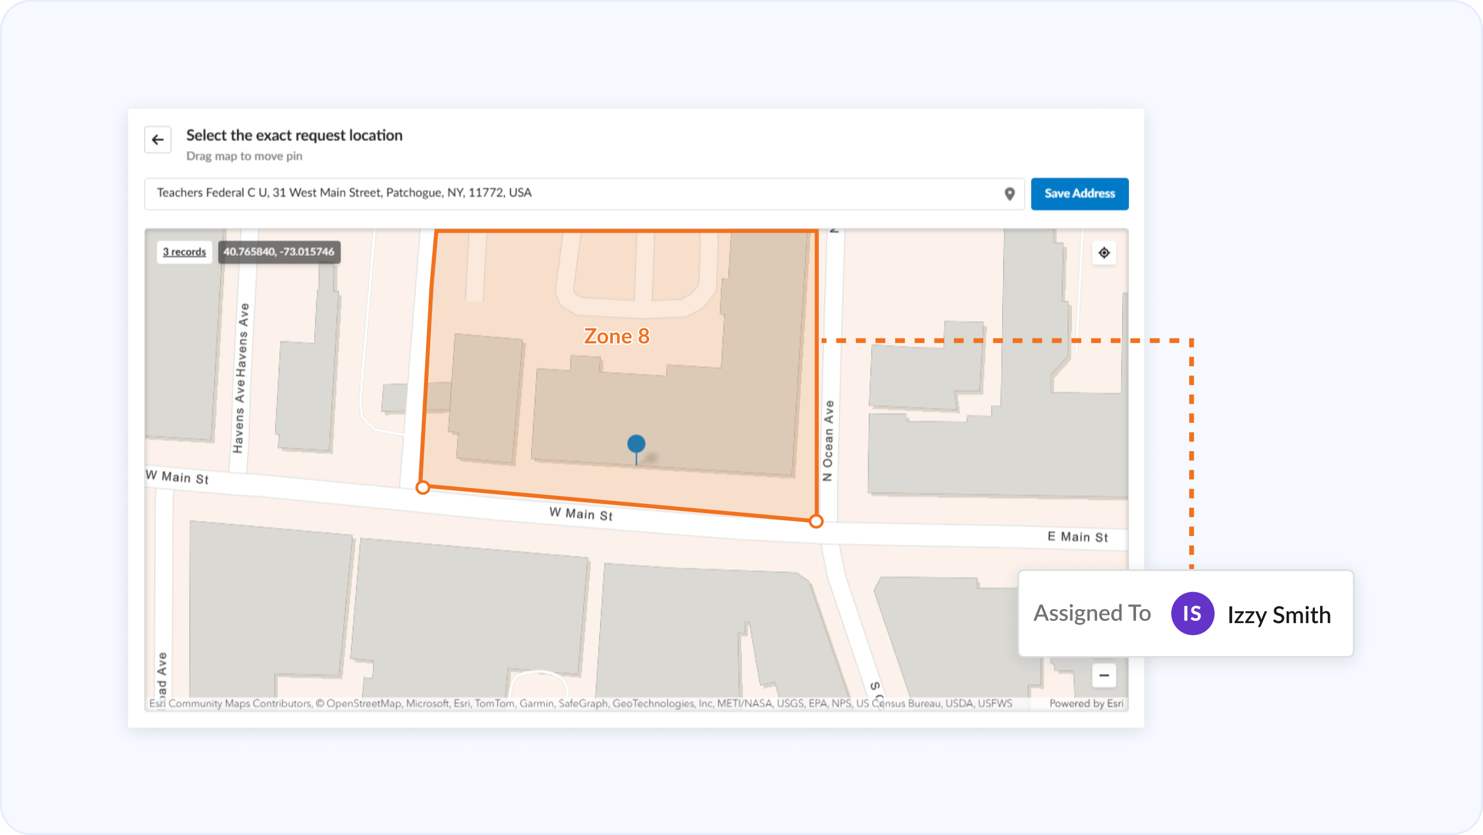
Task: Click the zoom out minus button
Action: pos(1103,675)
